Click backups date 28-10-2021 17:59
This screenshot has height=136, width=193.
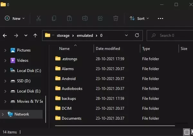coord(110,99)
